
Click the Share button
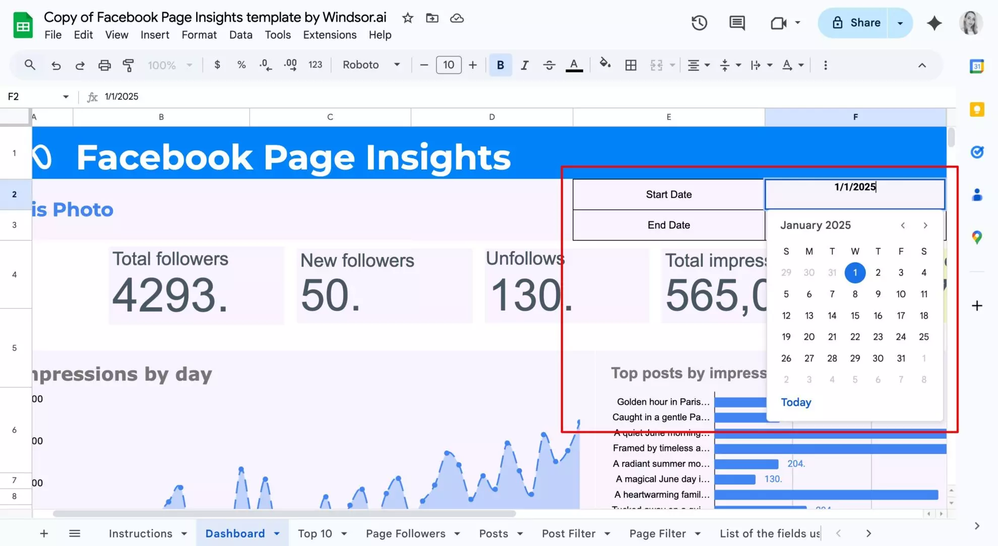click(x=857, y=23)
